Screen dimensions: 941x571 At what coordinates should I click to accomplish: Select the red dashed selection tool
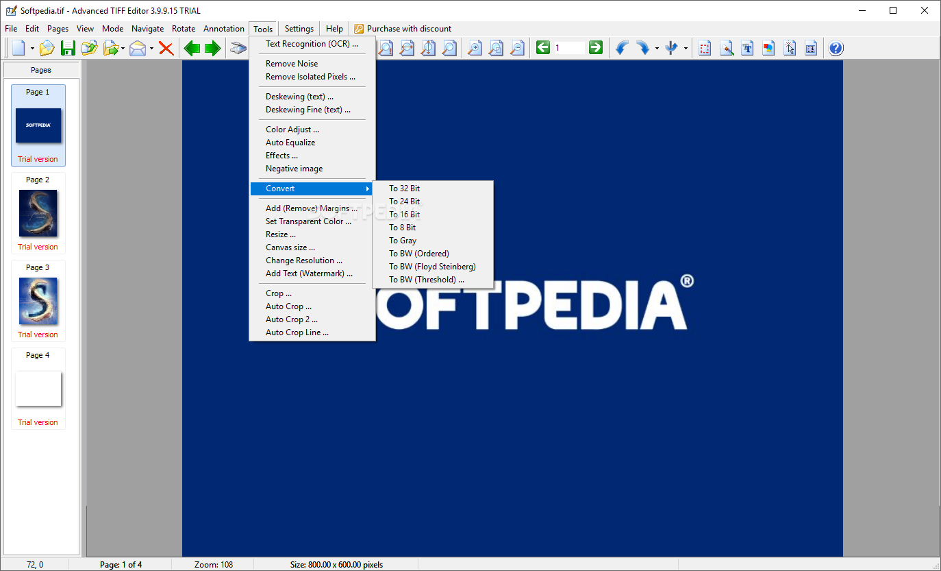click(x=705, y=48)
